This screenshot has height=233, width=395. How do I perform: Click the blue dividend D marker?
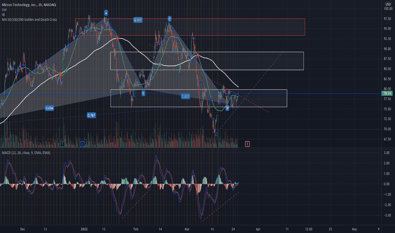[x=82, y=144]
